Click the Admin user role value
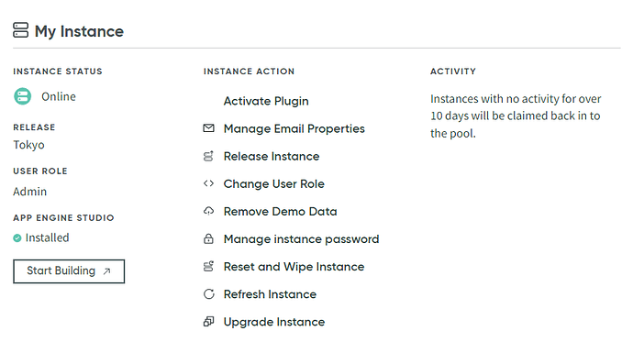633x342 pixels. tap(30, 191)
